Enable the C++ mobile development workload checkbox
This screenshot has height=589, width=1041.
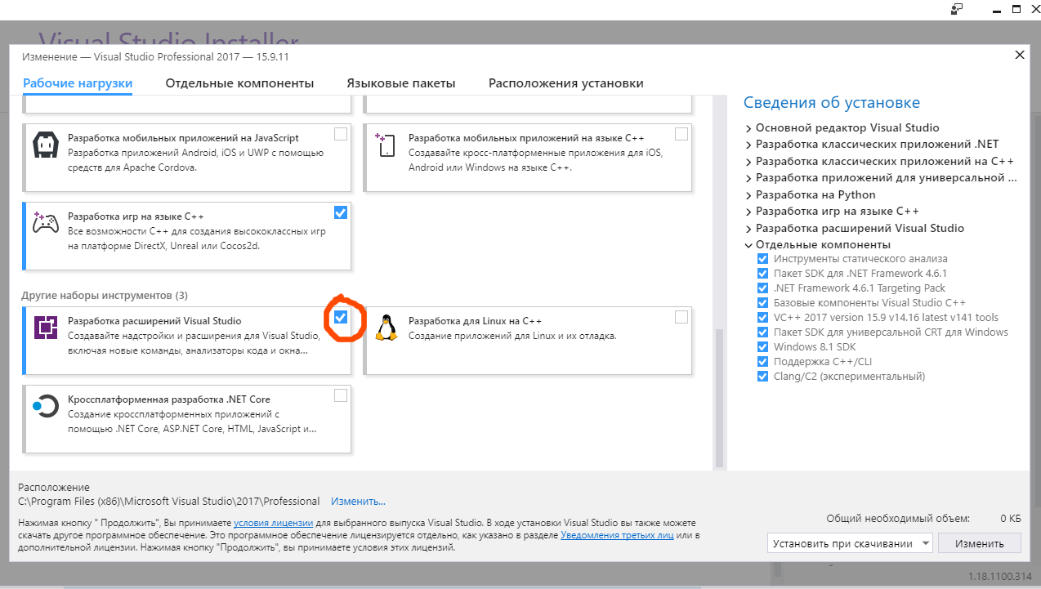(681, 134)
